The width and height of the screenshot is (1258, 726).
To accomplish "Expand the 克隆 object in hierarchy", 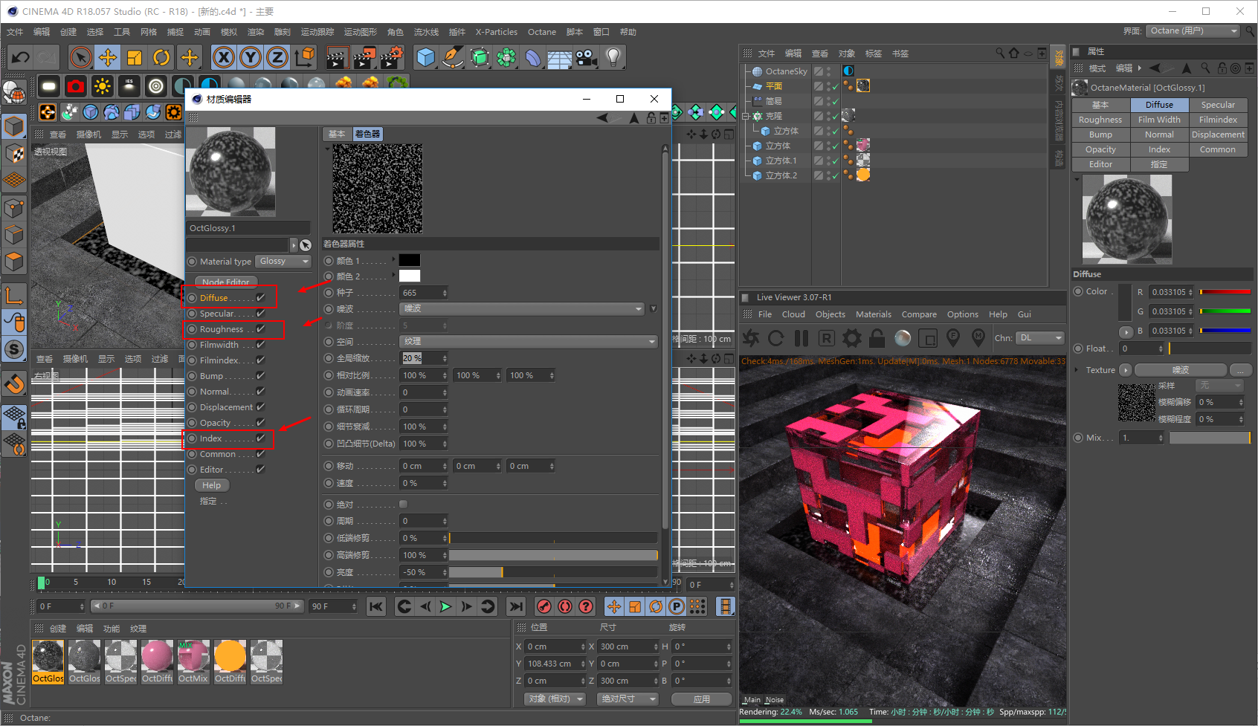I will point(746,116).
